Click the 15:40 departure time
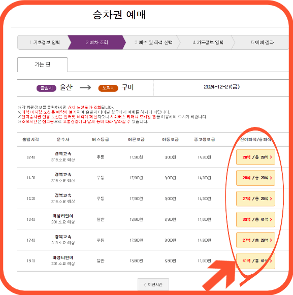293x295 pixels. [x=31, y=219]
